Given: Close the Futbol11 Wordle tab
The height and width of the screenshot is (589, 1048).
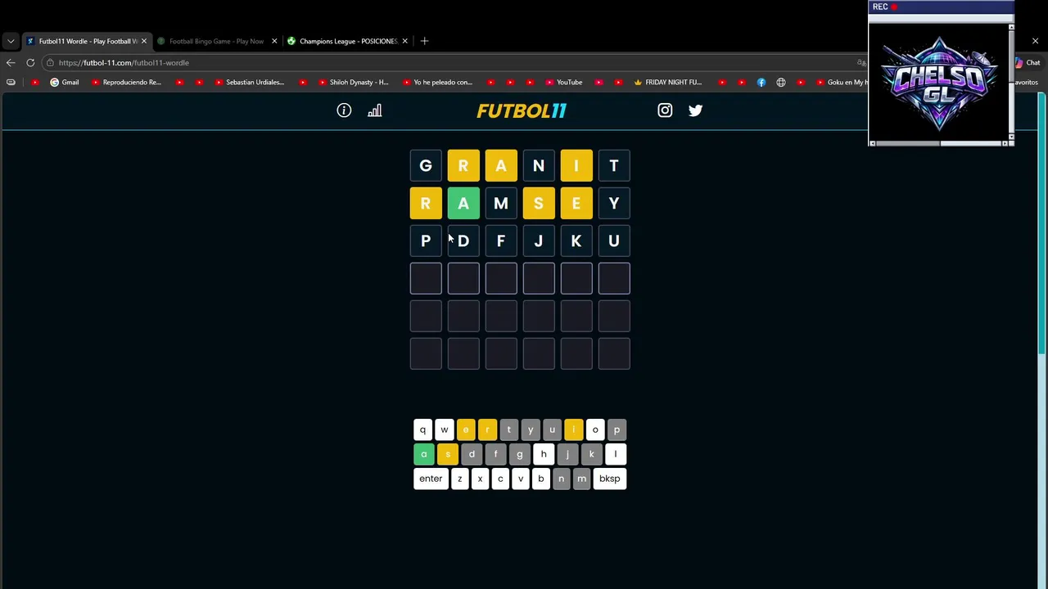Looking at the screenshot, I should pyautogui.click(x=144, y=41).
